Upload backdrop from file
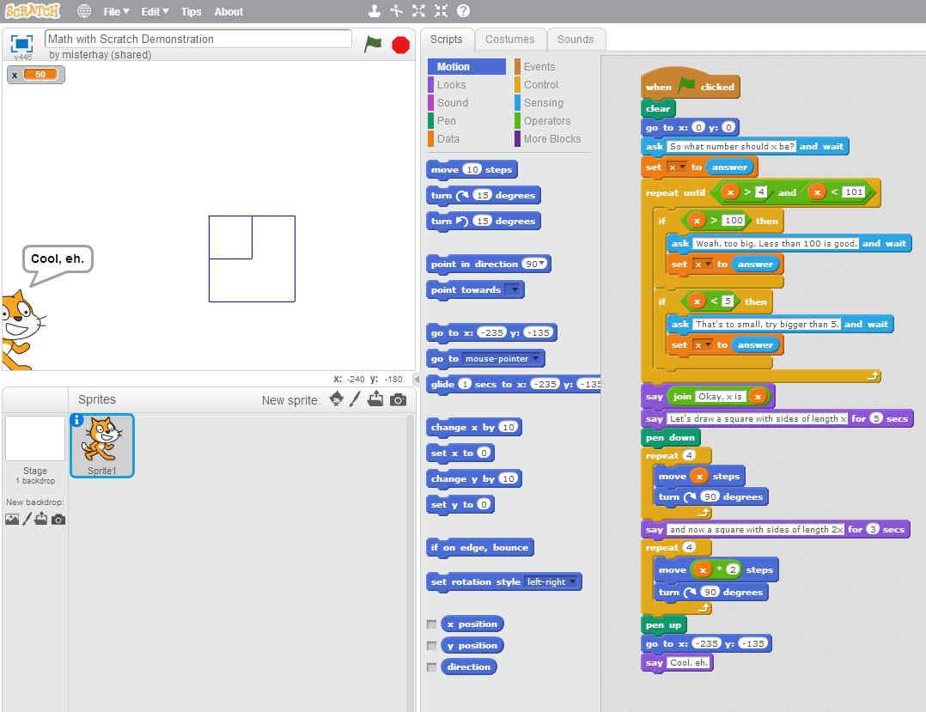 click(x=40, y=519)
